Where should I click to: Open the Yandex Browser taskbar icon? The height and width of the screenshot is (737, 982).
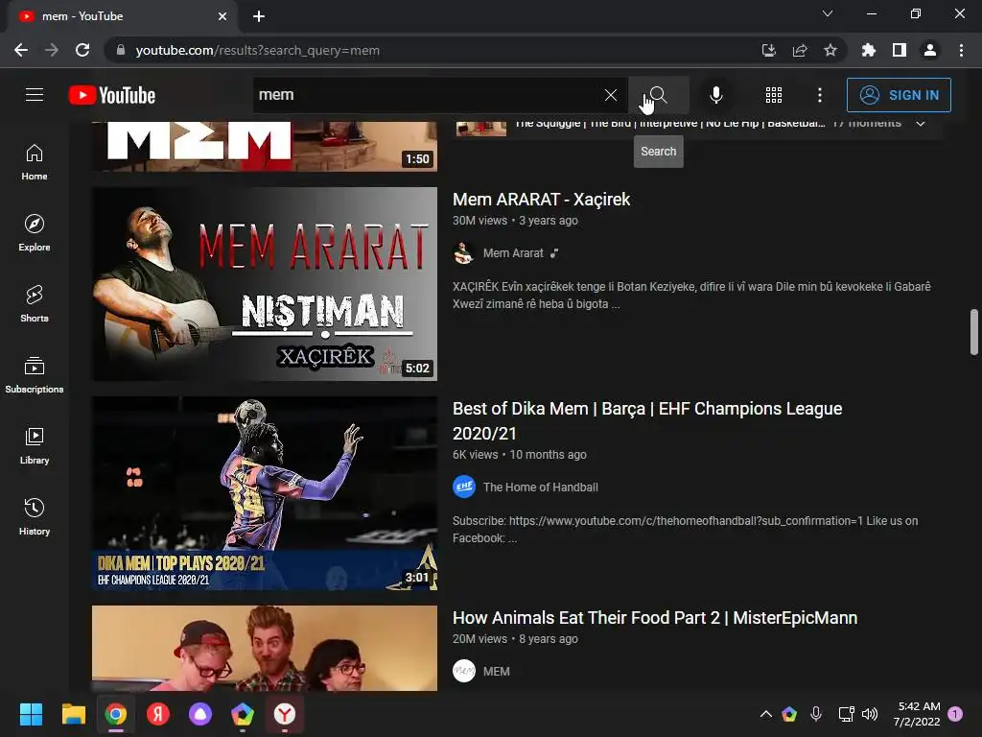285,714
